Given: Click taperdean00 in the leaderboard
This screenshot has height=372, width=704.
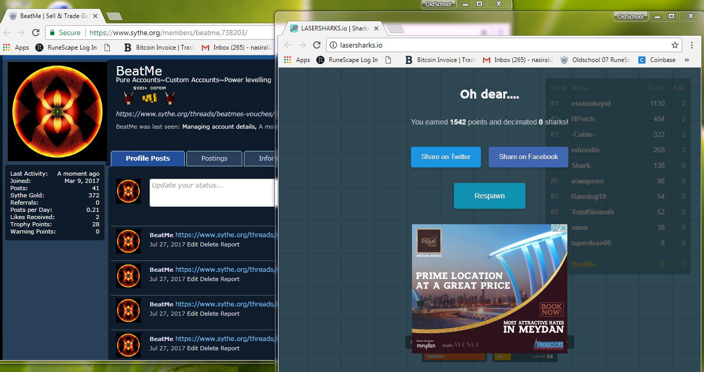Looking at the screenshot, I should pyautogui.click(x=591, y=243).
